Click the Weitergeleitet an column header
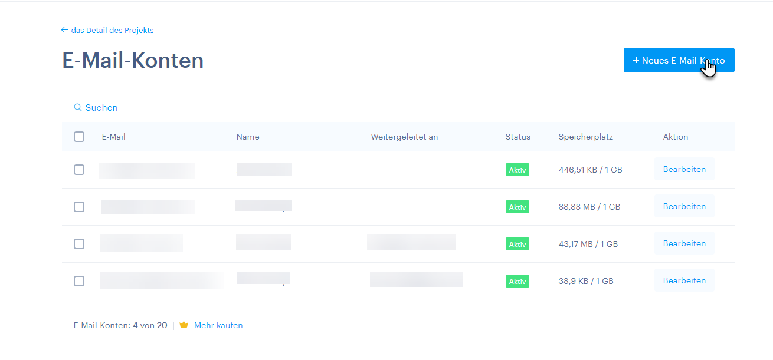The image size is (773, 360). coord(404,137)
